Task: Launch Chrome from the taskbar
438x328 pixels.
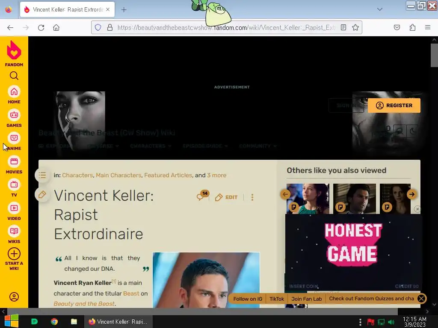Action: [54, 322]
